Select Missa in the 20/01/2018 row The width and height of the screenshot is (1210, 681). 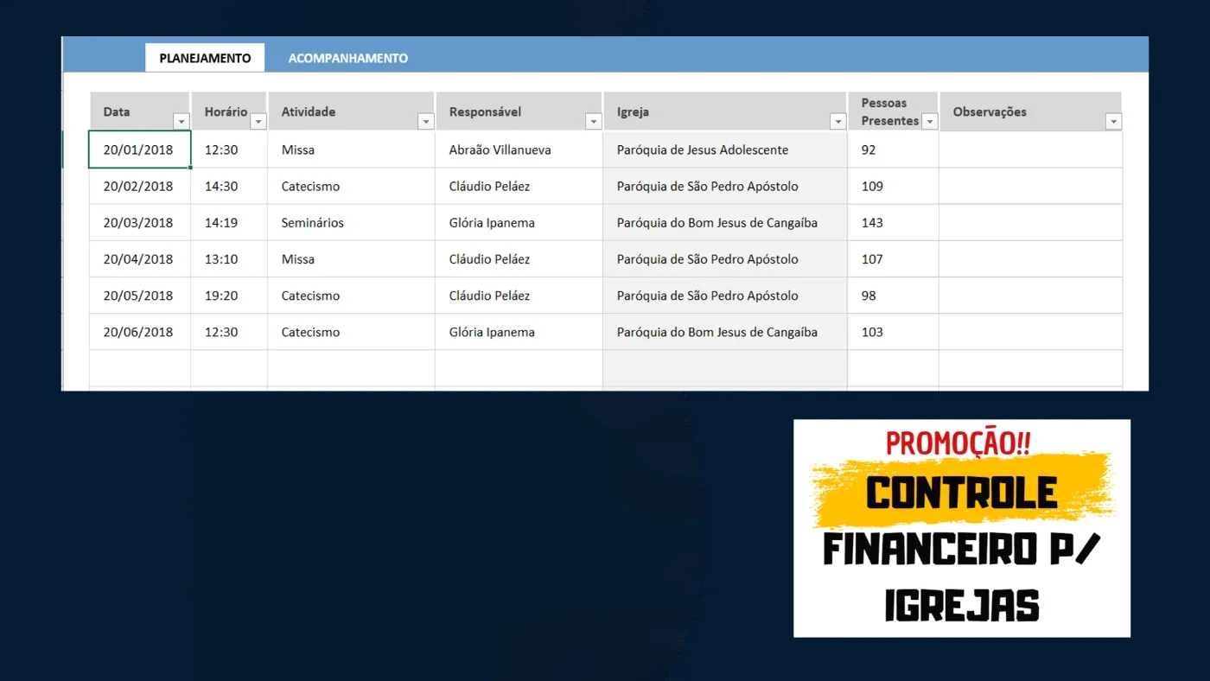(351, 150)
